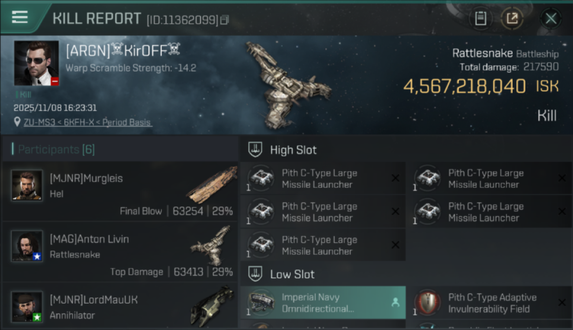Image resolution: width=573 pixels, height=330 pixels.
Task: Click the share kill report icon
Action: click(x=512, y=18)
